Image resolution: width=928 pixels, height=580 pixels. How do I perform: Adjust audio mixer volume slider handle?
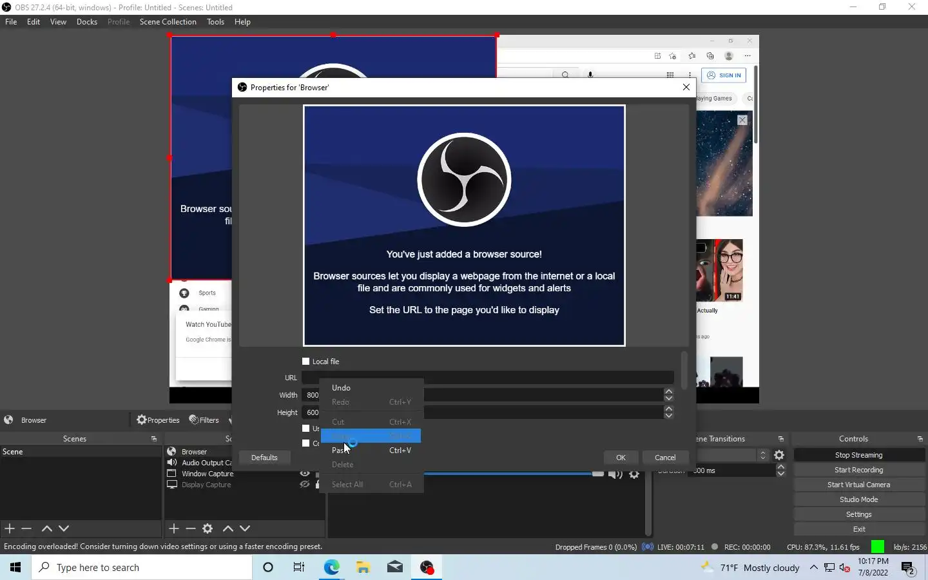598,474
